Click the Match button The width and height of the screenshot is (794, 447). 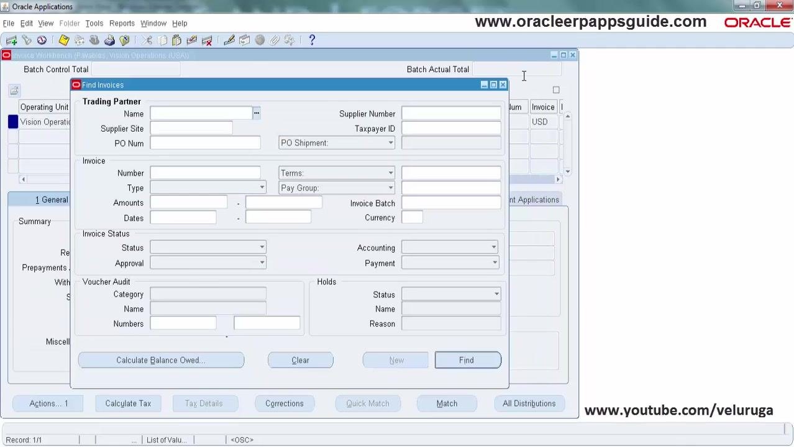[447, 404]
